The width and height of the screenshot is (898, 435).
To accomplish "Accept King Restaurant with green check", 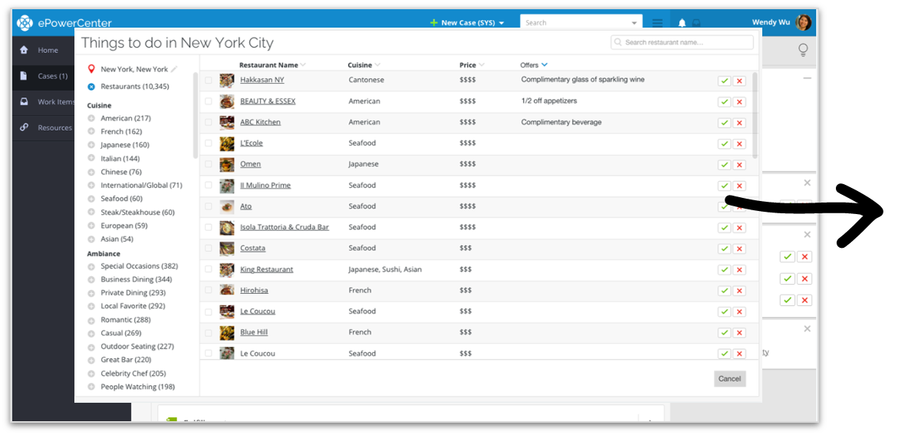I will pyautogui.click(x=725, y=270).
